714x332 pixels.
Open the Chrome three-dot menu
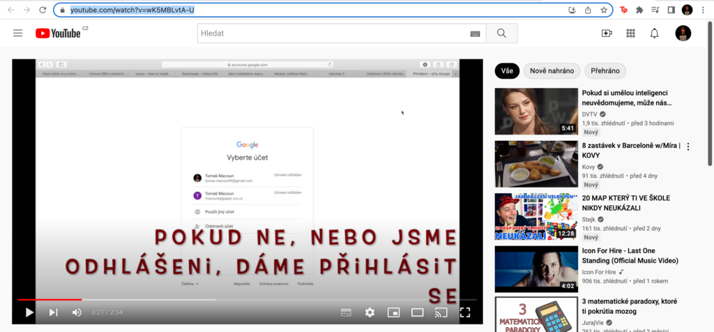pyautogui.click(x=704, y=10)
